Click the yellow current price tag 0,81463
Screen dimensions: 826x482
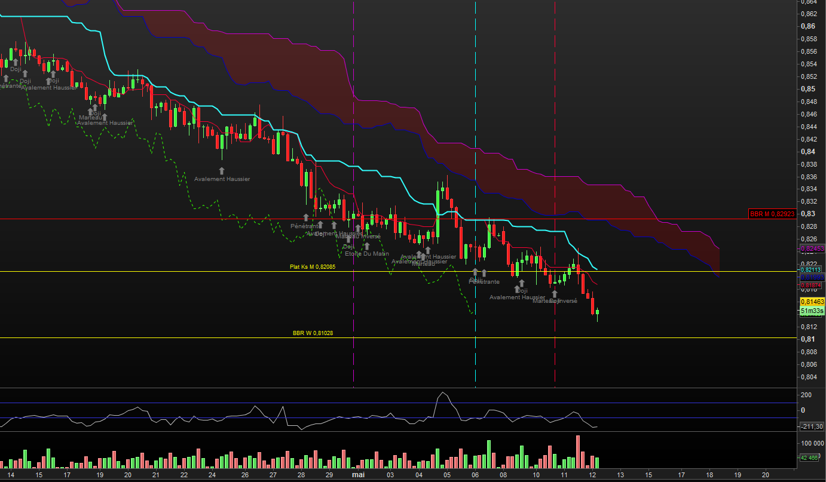tap(812, 302)
